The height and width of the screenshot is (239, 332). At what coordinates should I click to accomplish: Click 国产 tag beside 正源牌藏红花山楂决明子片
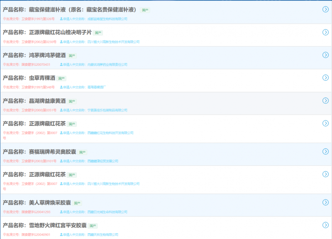click(x=98, y=33)
